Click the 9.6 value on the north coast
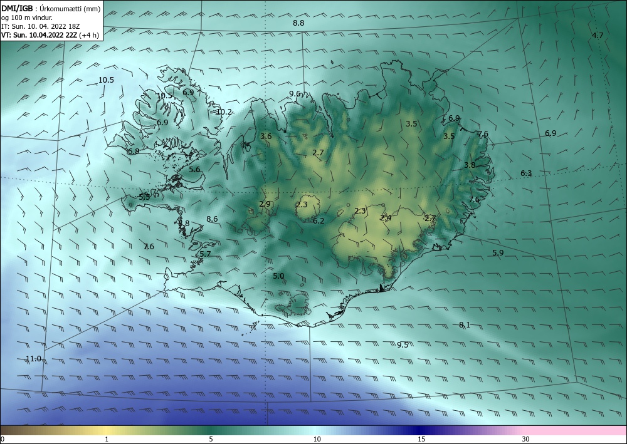 tap(295, 94)
